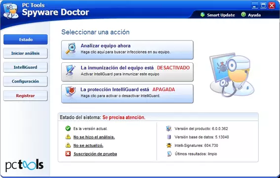Select the Estado sidebar tab
The image size is (280, 178).
[x=26, y=40]
